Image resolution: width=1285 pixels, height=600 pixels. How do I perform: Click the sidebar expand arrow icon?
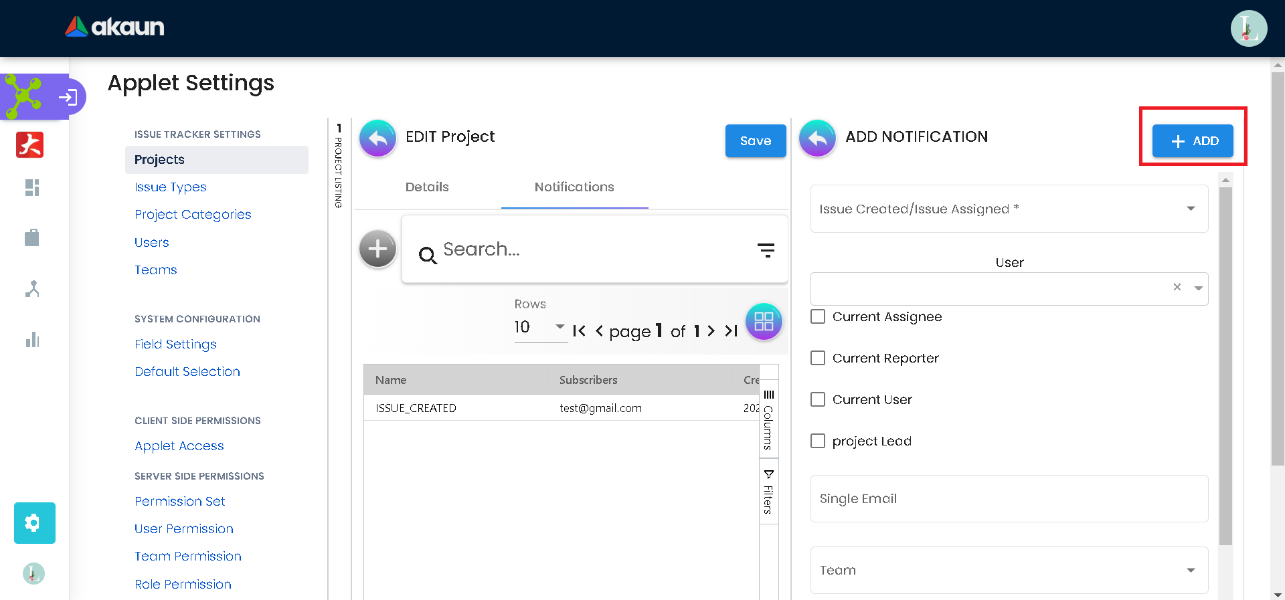click(68, 98)
